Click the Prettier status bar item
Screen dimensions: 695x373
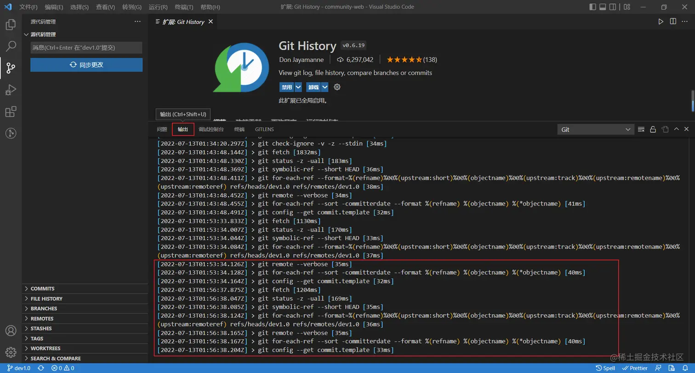tap(635, 368)
